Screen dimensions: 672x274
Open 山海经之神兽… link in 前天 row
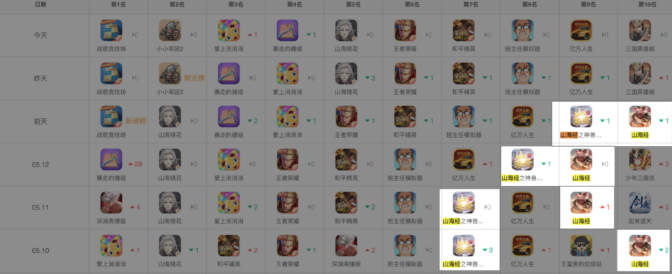click(581, 135)
